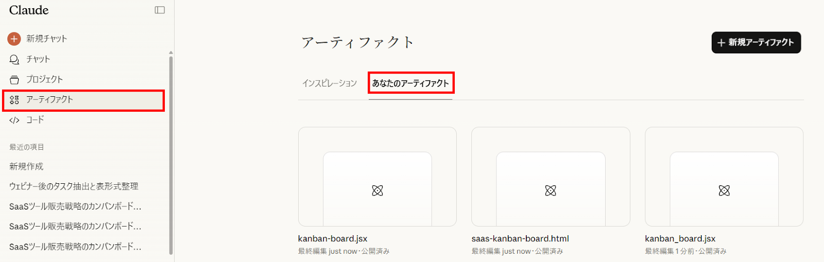Click the アーティファクト shapes icon in sidebar
Viewport: 824px width, 262px height.
pos(14,100)
